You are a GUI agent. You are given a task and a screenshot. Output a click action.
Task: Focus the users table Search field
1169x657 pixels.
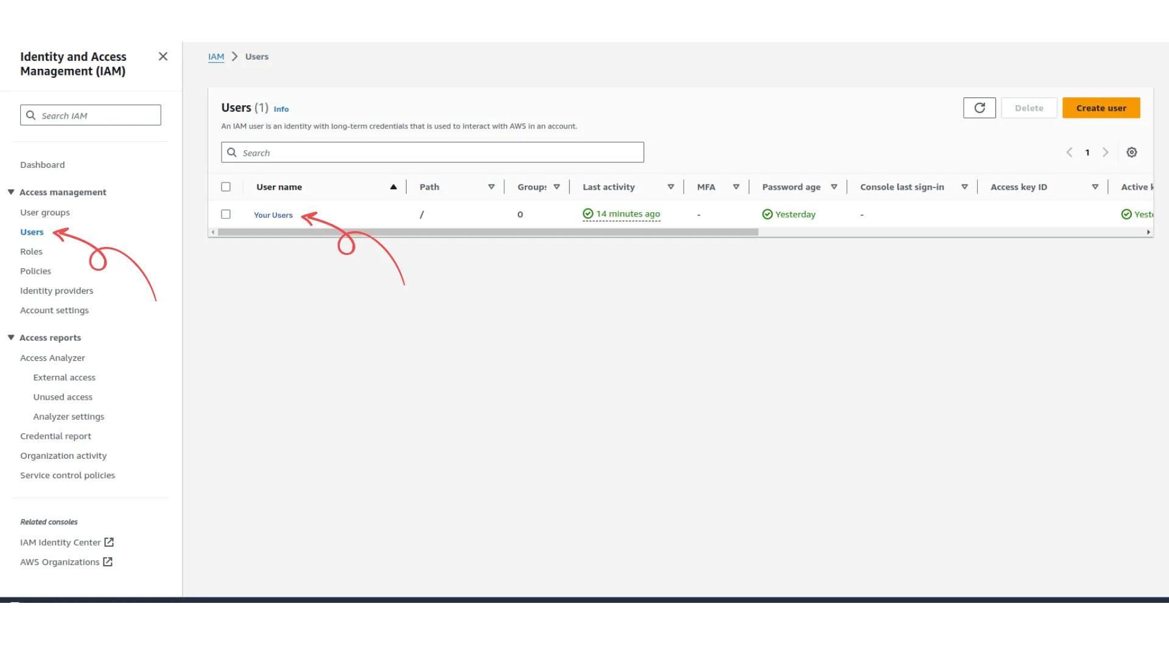coord(432,153)
